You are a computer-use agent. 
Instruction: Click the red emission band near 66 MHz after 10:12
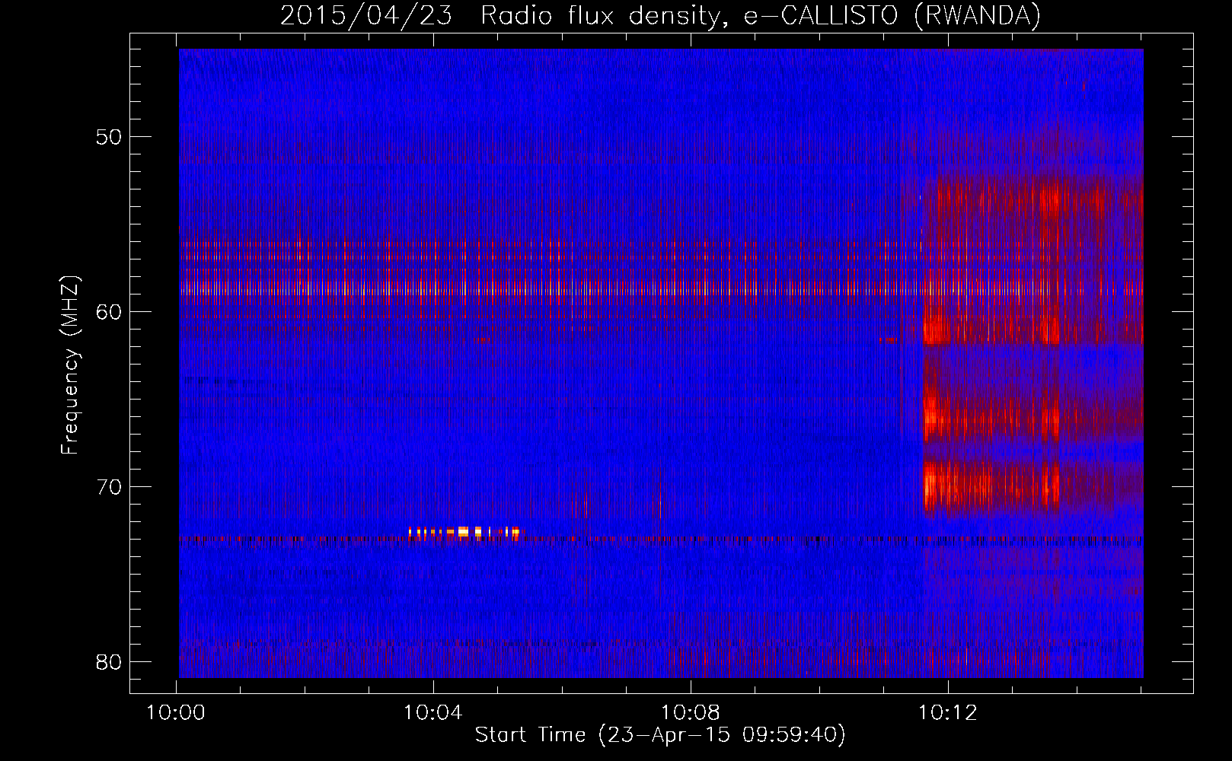(991, 416)
